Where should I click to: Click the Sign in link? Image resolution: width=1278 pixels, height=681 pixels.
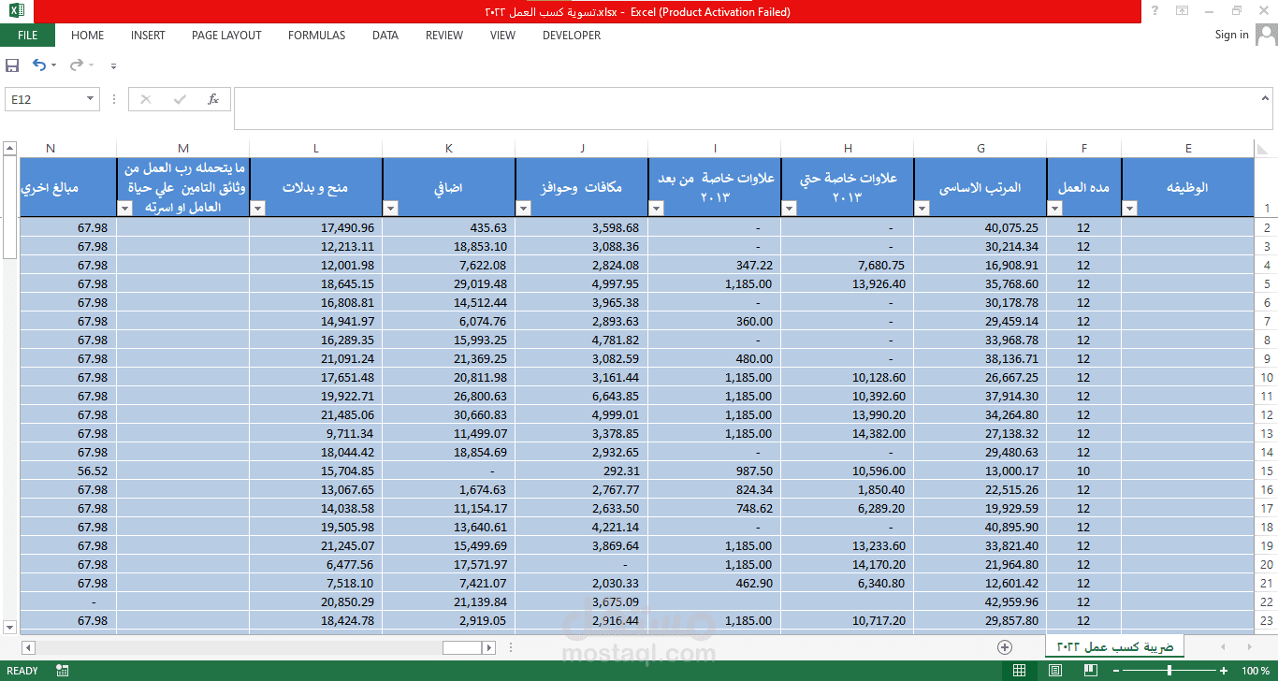[1231, 35]
